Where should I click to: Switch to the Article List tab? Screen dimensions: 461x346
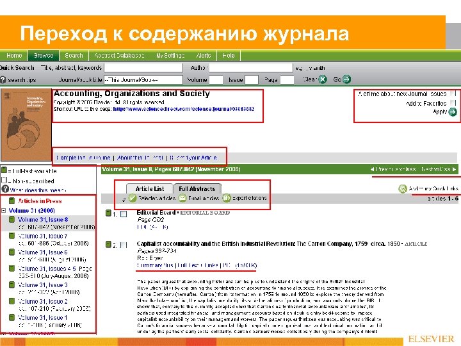150,188
